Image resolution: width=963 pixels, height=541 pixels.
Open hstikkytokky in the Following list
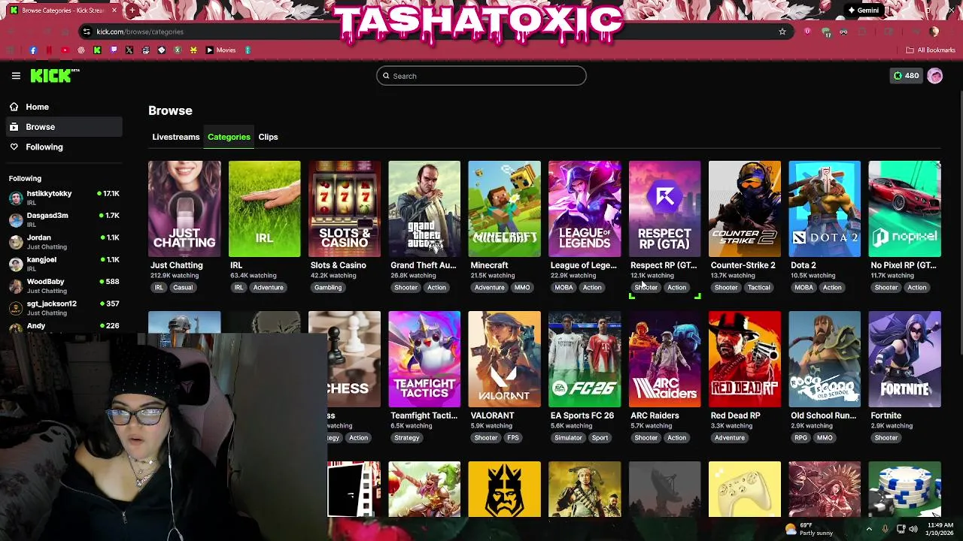63,198
